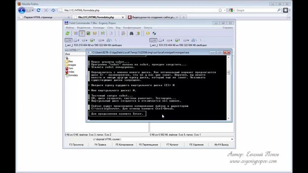Viewport: 308px width, 173px height.
Task: Click the add-on icon right of the search box
Action: 285,10
